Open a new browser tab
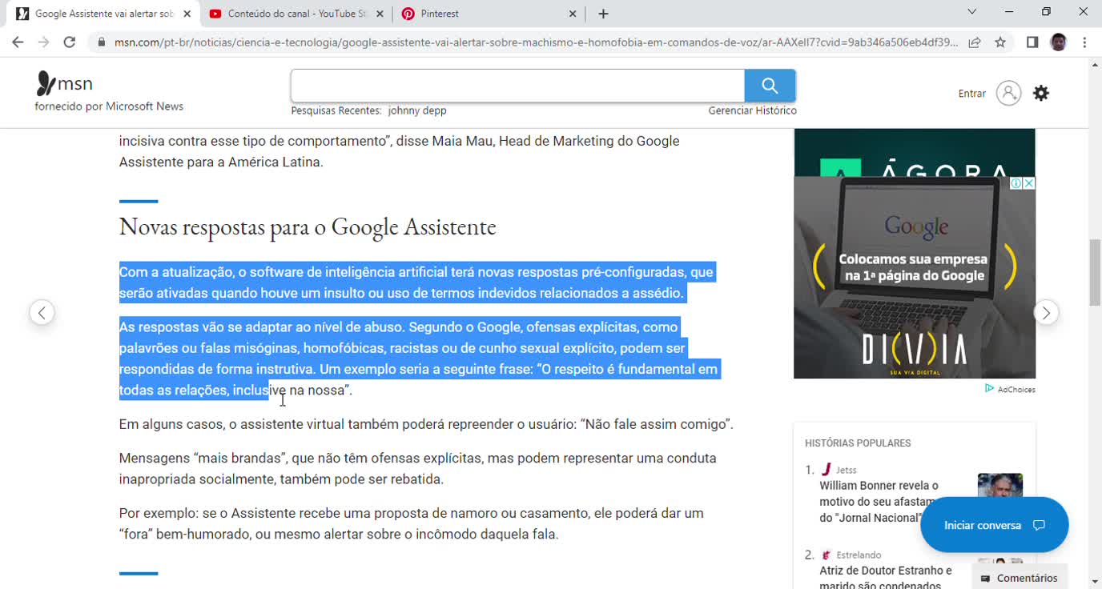Screen dimensions: 1102x589 point(603,14)
